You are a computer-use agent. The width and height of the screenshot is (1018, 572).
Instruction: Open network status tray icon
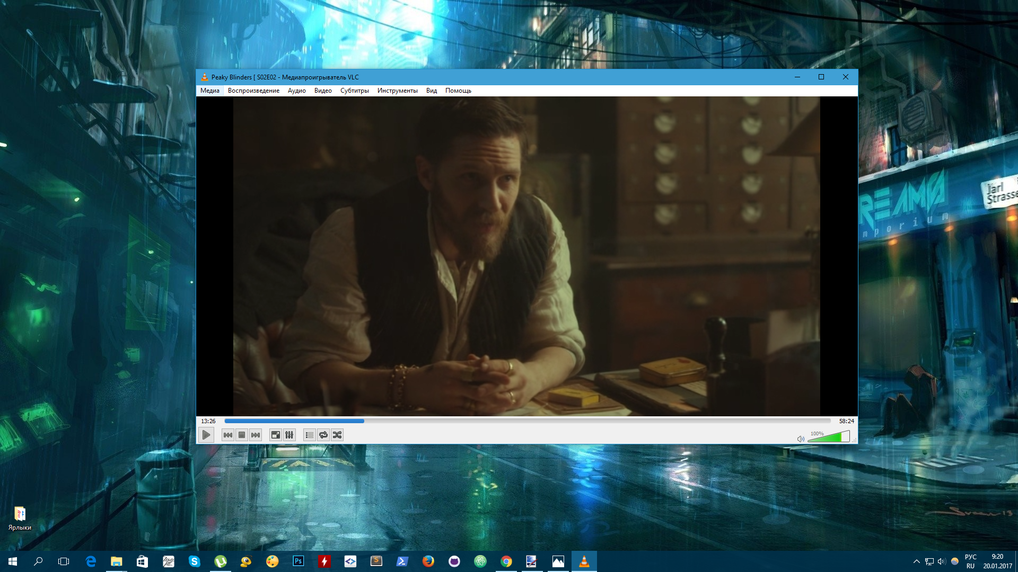pyautogui.click(x=929, y=561)
